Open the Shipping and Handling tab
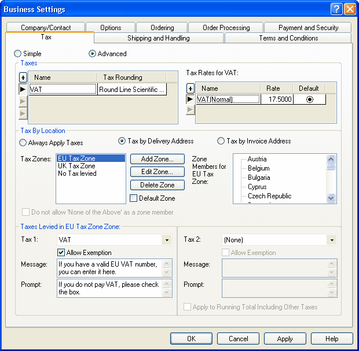Screen dimensions: 359x351 click(158, 38)
